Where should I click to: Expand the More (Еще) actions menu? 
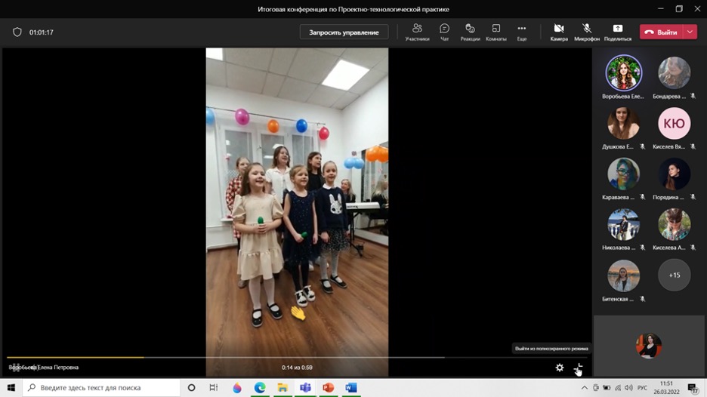coord(521,32)
